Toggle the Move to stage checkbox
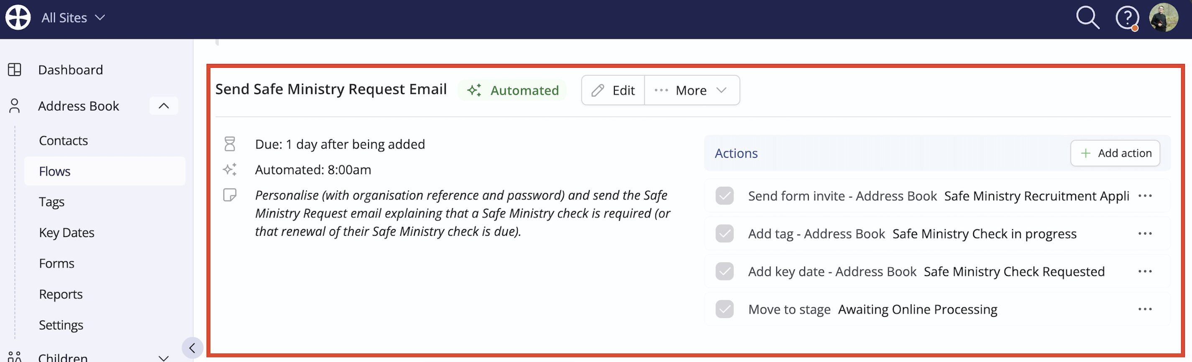Viewport: 1192px width, 362px height. (x=724, y=309)
